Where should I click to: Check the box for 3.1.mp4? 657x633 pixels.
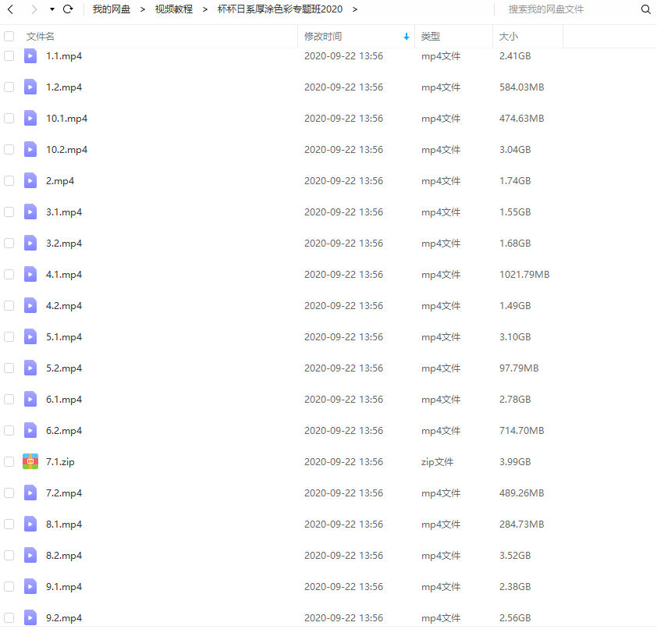tap(9, 212)
